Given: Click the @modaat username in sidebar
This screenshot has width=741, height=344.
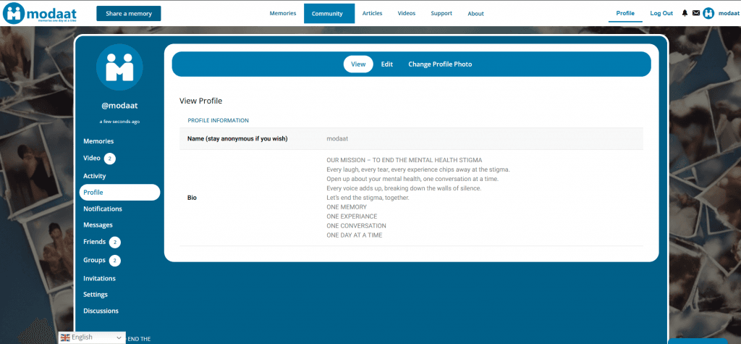Looking at the screenshot, I should [119, 106].
